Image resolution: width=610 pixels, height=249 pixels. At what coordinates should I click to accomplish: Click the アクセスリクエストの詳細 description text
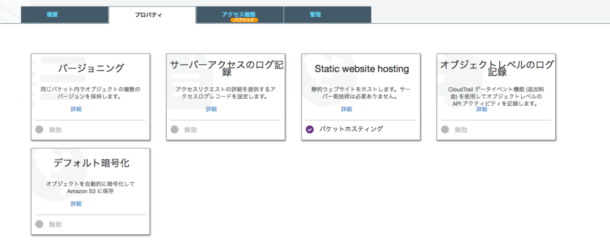pyautogui.click(x=226, y=93)
